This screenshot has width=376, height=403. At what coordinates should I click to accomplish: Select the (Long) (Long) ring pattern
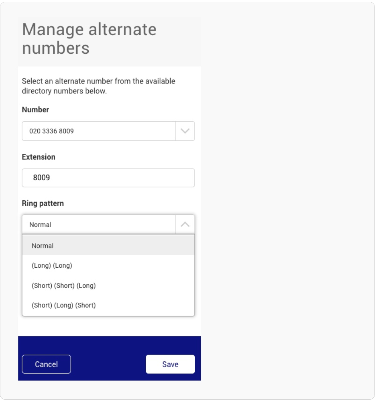coord(108,265)
